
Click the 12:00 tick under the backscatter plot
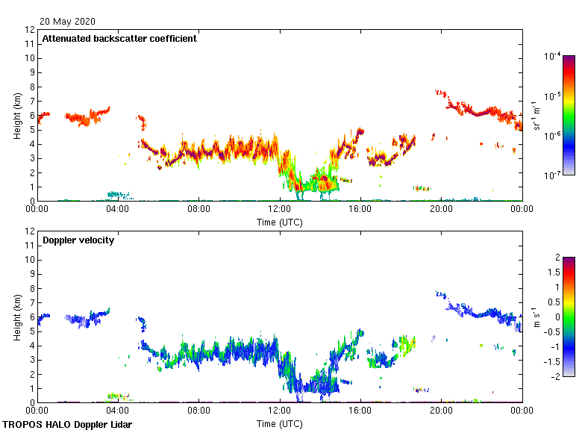280,209
